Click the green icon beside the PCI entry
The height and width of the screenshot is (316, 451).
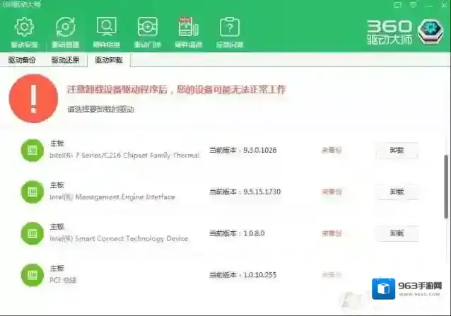[x=30, y=274]
